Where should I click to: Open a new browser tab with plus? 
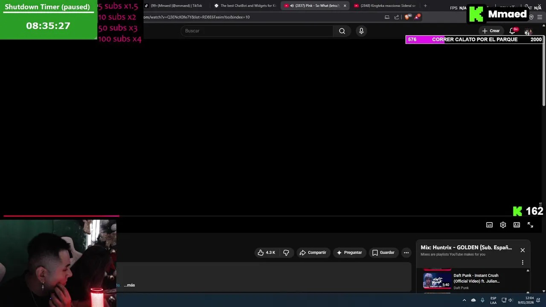tap(425, 6)
